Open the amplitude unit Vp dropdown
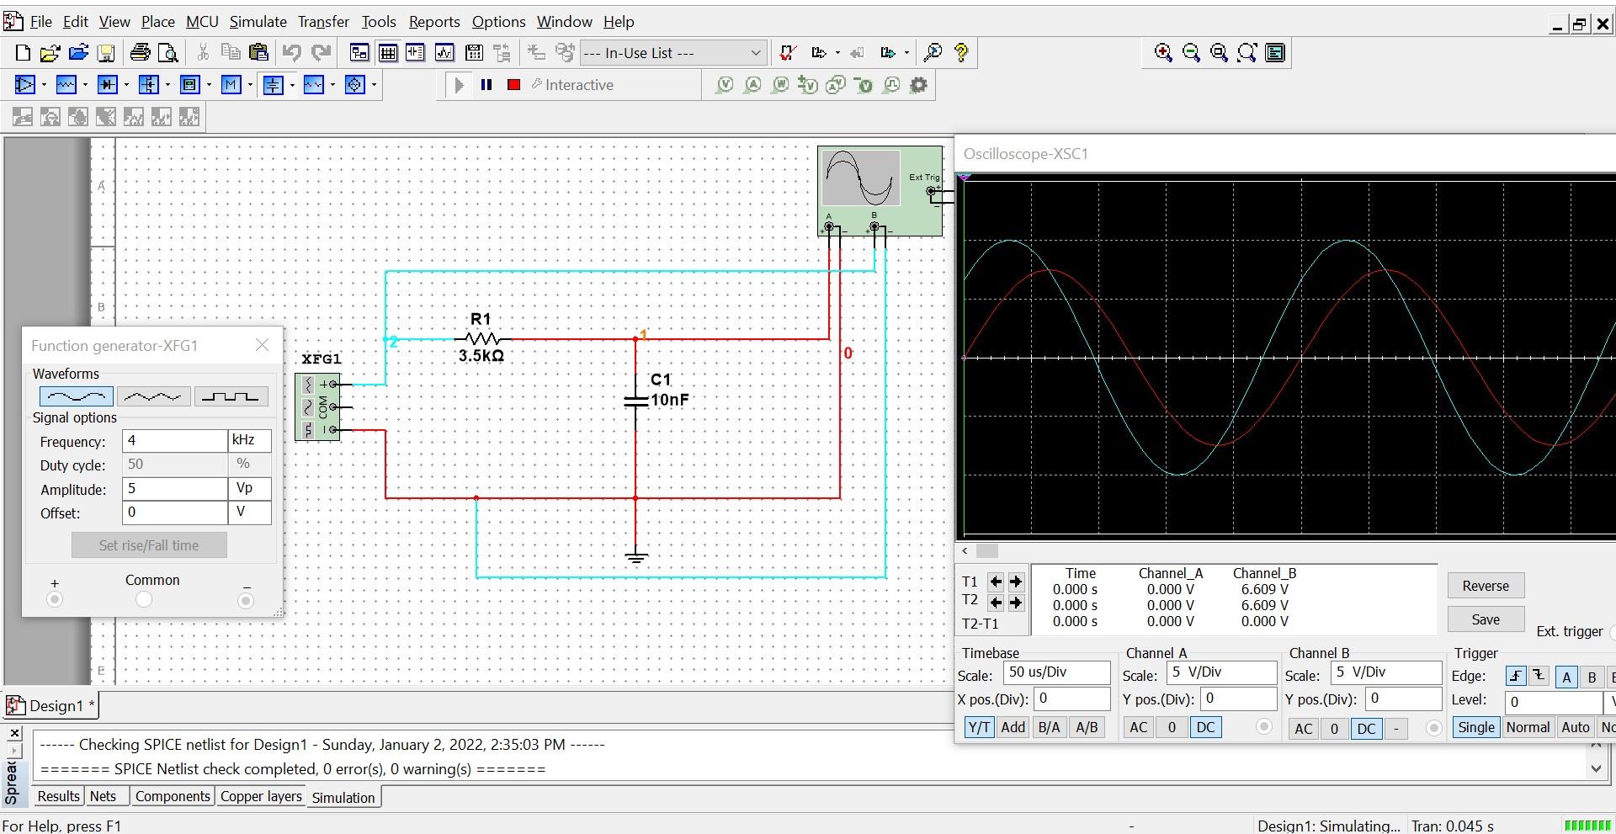1616x834 pixels. tap(249, 489)
